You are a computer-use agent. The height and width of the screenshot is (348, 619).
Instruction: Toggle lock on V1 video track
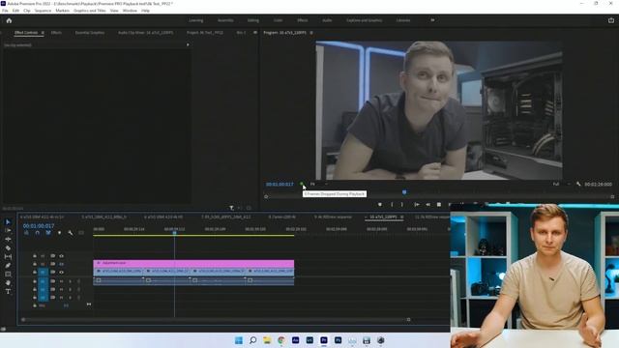pos(35,272)
